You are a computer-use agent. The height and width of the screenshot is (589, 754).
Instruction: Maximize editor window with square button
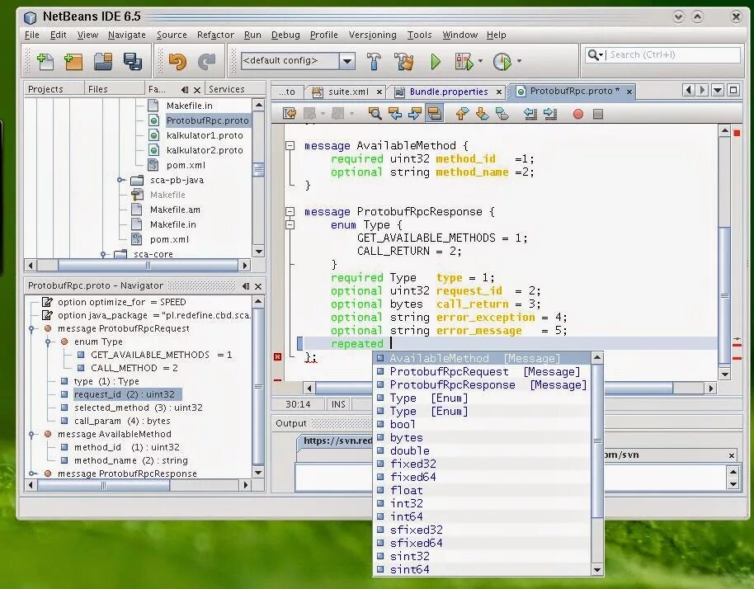point(733,90)
